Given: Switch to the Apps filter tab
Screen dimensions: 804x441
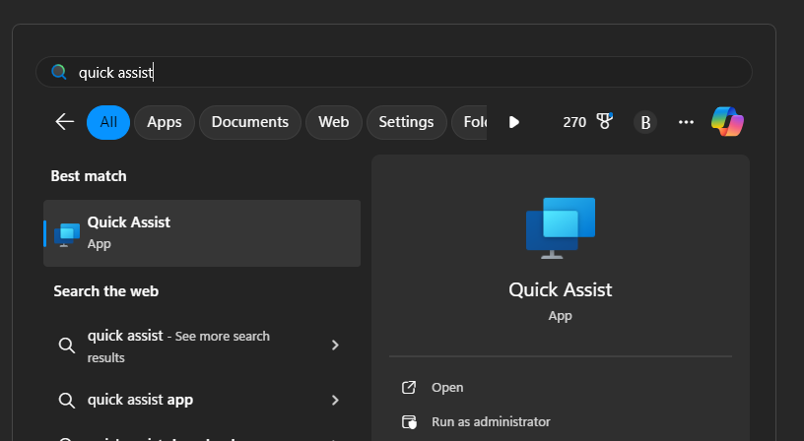Looking at the screenshot, I should tap(165, 122).
